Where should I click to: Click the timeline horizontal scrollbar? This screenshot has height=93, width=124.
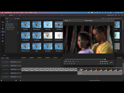95,81
